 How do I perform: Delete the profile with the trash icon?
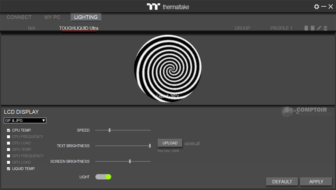coord(325,28)
